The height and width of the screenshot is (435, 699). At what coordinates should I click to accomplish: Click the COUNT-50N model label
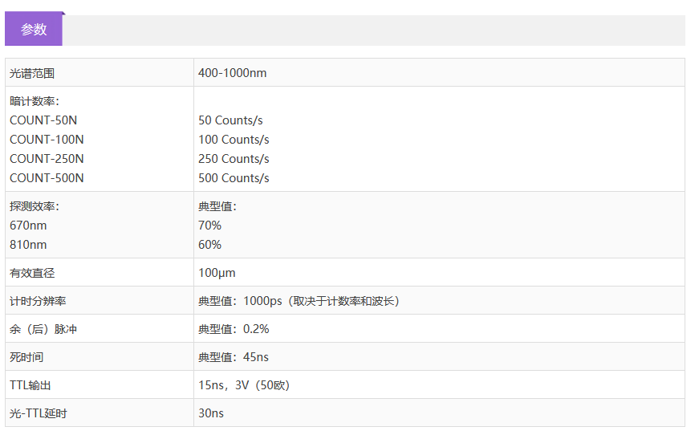(43, 120)
